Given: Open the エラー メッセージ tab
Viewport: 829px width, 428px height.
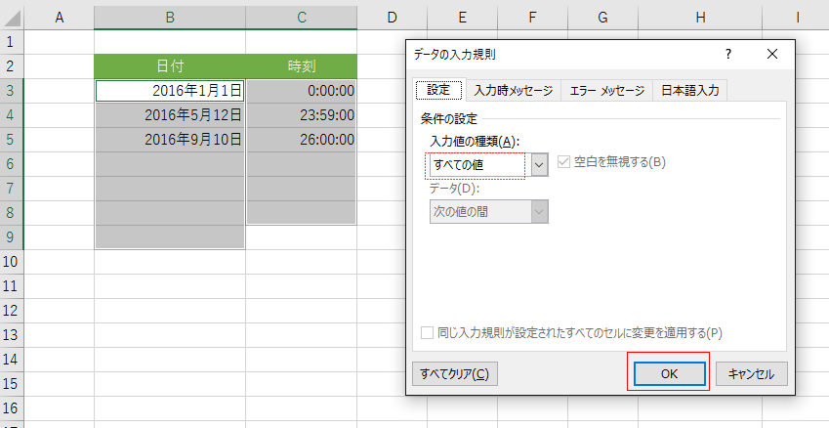Looking at the screenshot, I should [607, 90].
